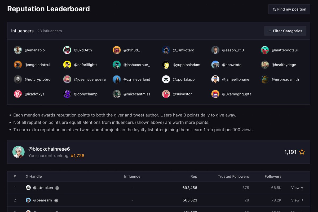Screen dimensions: 318x212
Task: Click the verified badge next to @attntoken
Action: tap(57, 188)
